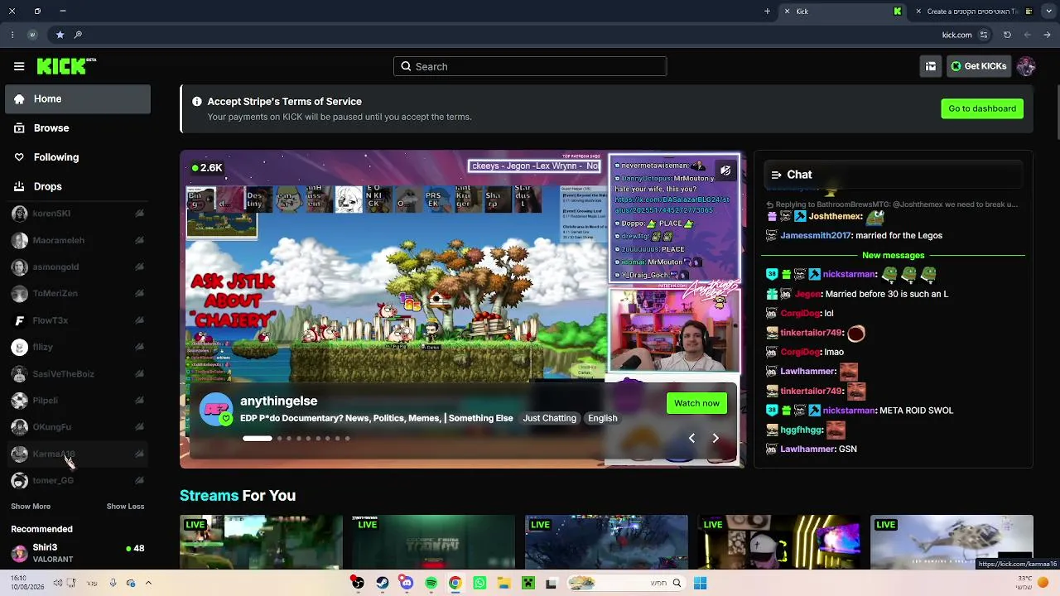1060x596 pixels.
Task: Open SasiVeTheBoiz channel avatar
Action: (x=19, y=374)
